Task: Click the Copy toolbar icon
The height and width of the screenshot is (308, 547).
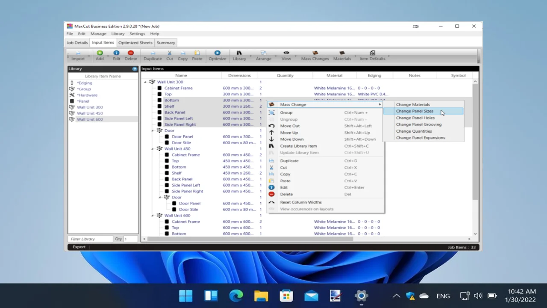Action: click(x=182, y=53)
